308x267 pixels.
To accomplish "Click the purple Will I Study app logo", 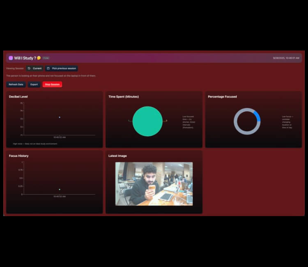I will (x=11, y=58).
